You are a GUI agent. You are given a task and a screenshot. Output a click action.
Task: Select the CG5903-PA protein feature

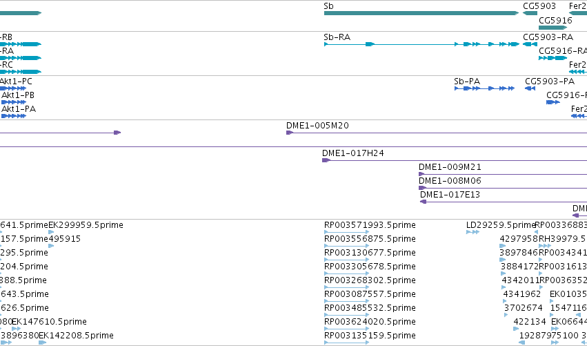[x=530, y=88]
